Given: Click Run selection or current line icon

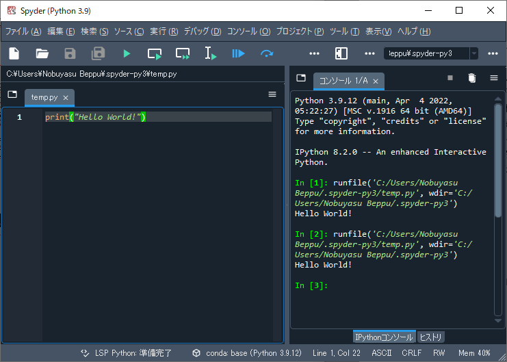Looking at the screenshot, I should coord(211,53).
